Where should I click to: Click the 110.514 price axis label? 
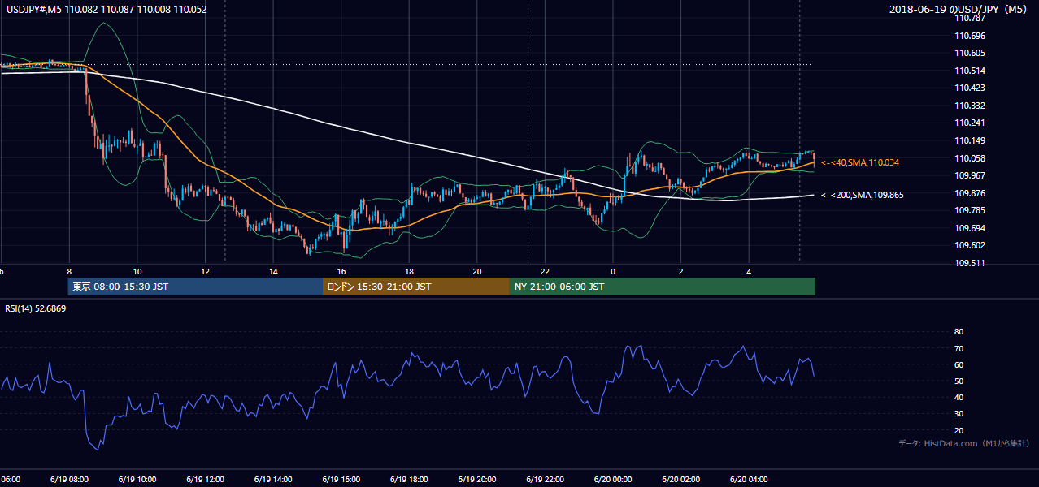tap(970, 71)
